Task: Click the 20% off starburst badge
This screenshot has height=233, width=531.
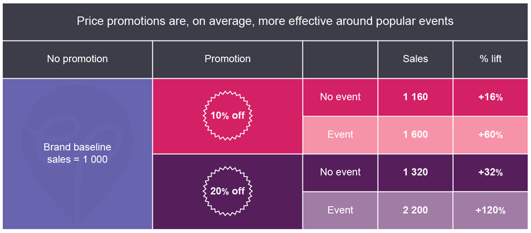Action: point(228,191)
